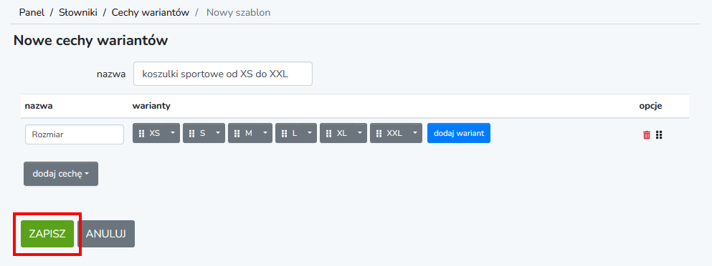Open Słowniki breadcrumb link
This screenshot has width=712, height=266.
click(x=78, y=12)
